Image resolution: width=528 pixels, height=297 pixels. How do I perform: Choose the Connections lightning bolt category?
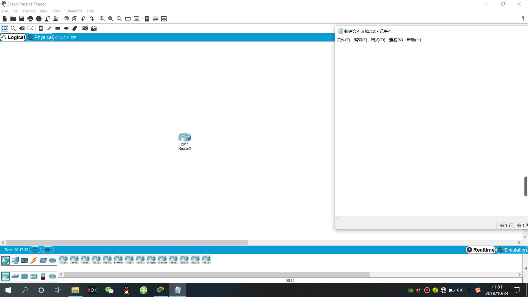click(x=34, y=260)
